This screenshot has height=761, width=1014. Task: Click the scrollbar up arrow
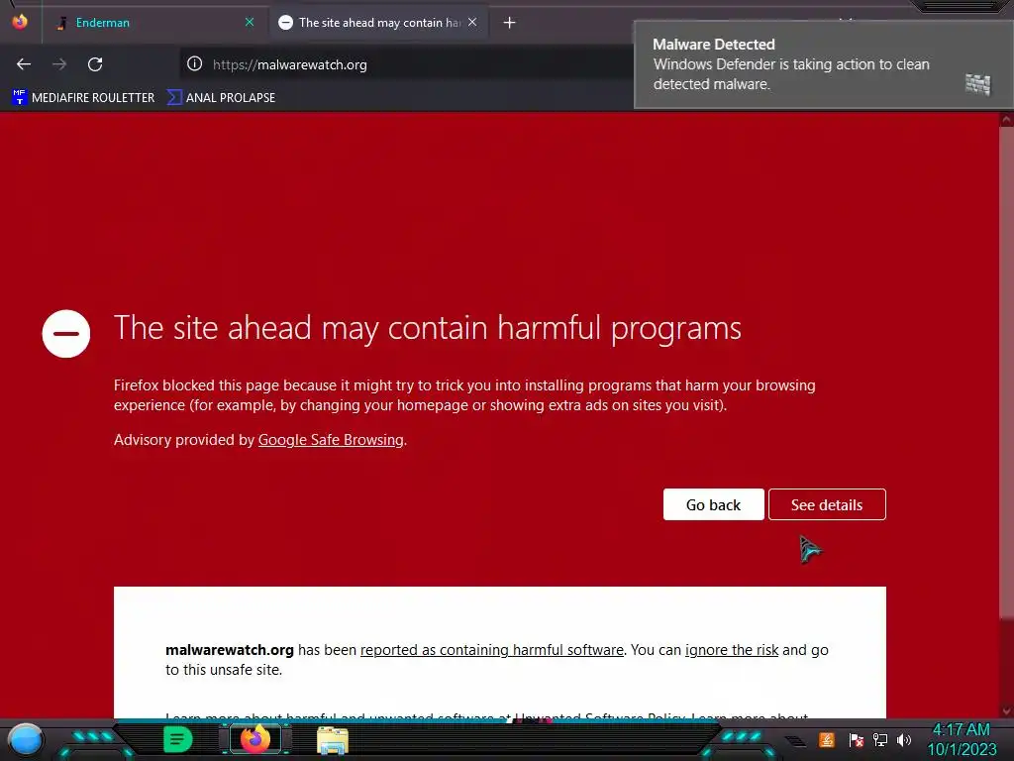[1006, 120]
